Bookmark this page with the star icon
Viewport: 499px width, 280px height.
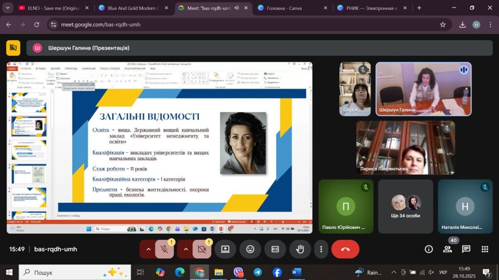click(x=442, y=24)
